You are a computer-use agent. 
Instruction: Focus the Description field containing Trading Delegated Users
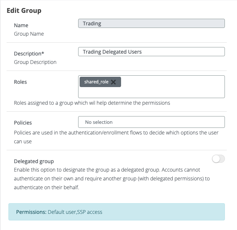point(151,52)
